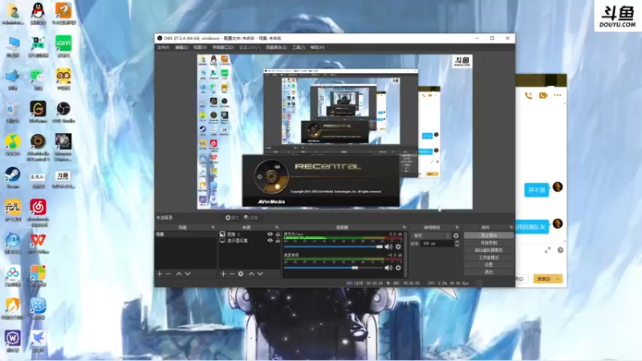Toggle visibility of 显示器采集 source
642x361 pixels.
pyautogui.click(x=270, y=241)
